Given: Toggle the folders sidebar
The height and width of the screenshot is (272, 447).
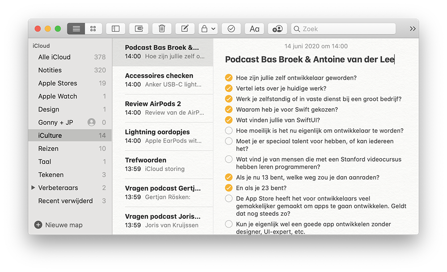Looking at the screenshot, I should click(115, 29).
